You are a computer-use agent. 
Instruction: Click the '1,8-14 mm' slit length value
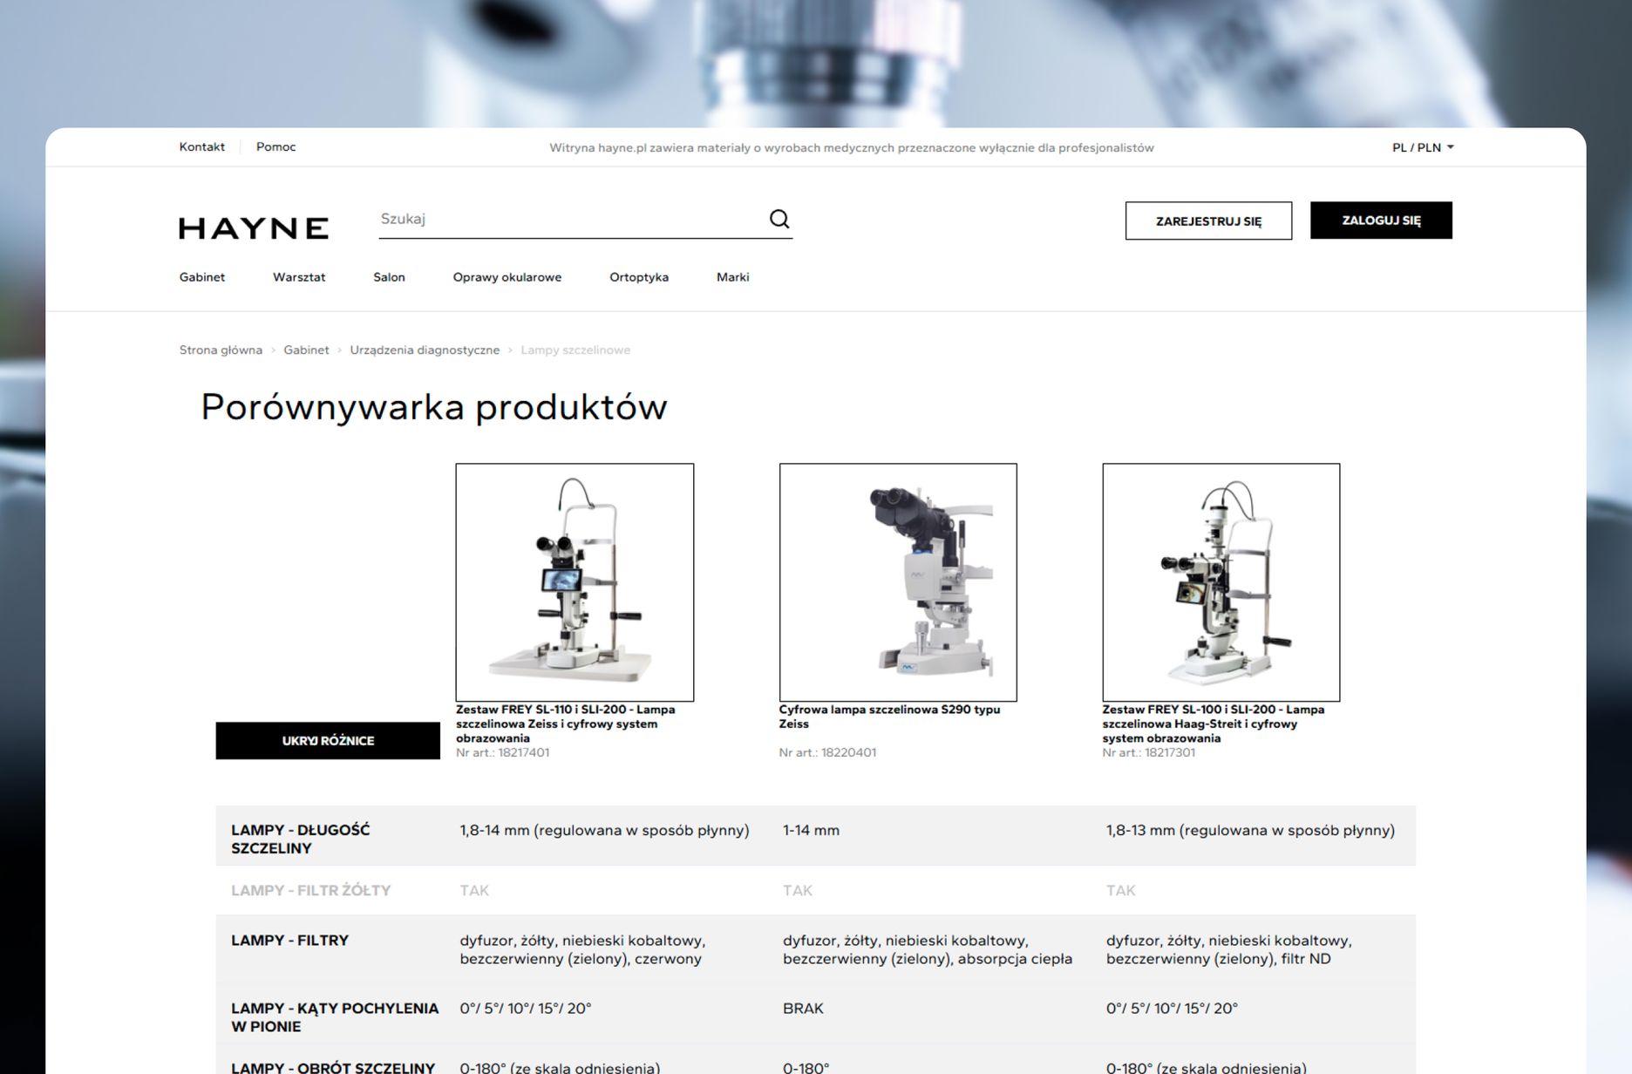coord(604,830)
